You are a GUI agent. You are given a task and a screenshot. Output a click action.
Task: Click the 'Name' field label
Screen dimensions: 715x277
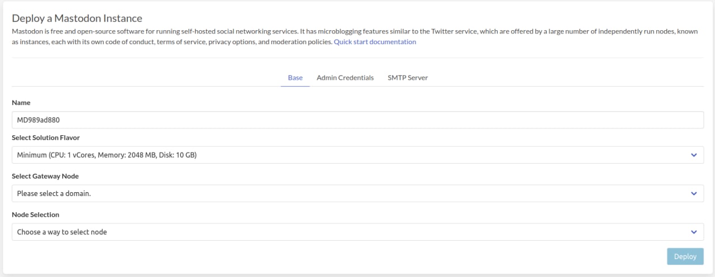pyautogui.click(x=21, y=103)
